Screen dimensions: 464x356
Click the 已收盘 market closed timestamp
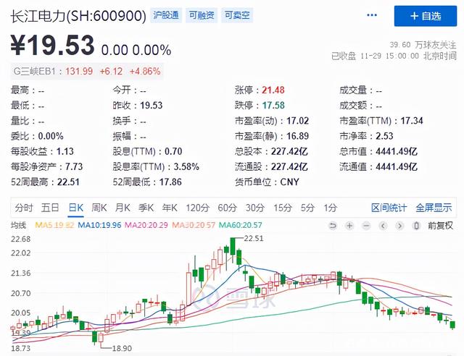(394, 56)
